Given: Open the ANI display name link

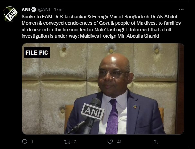Looking at the screenshot, I should coord(26,10).
